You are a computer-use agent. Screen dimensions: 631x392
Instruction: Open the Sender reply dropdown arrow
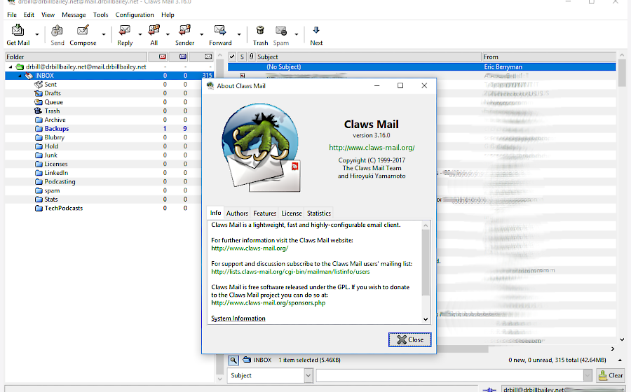pos(202,35)
